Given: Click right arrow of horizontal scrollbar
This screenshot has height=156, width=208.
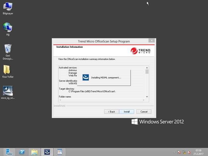Looking at the screenshot, I should pos(143,100).
